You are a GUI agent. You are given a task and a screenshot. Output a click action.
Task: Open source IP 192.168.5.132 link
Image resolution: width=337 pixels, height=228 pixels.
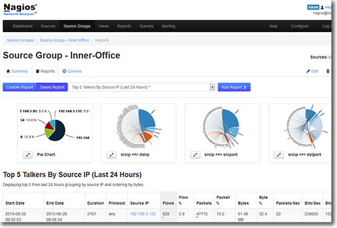[x=143, y=214]
